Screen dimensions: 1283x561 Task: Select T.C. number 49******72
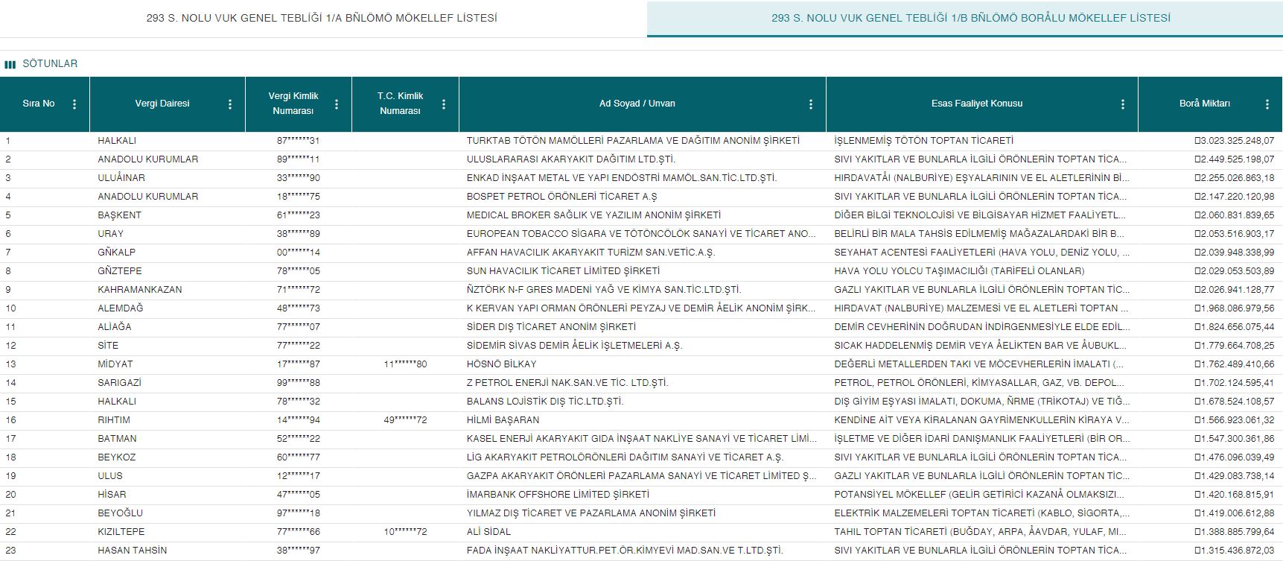(406, 420)
